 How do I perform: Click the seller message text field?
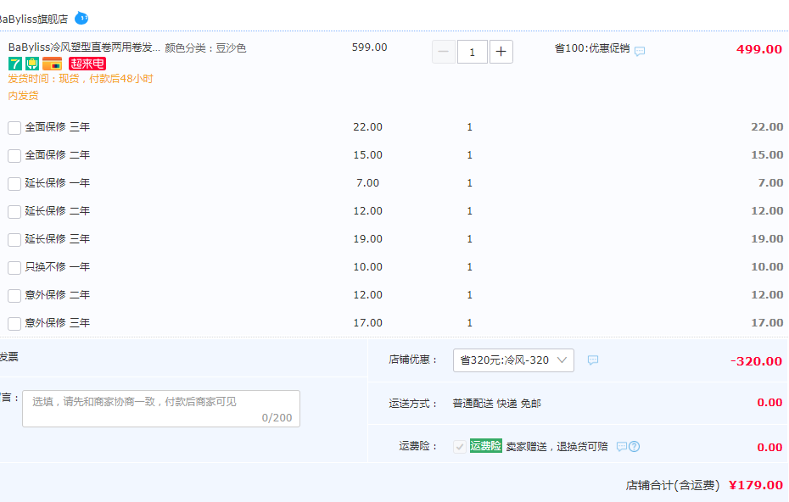tap(161, 409)
